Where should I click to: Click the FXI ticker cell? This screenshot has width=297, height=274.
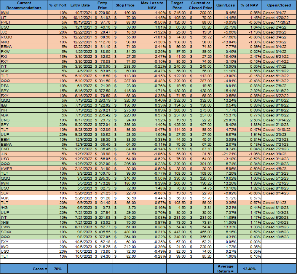(24, 57)
